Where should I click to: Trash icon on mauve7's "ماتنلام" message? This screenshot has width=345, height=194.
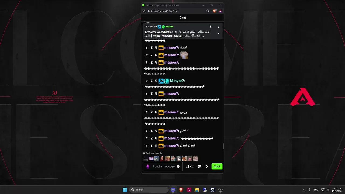[147, 131]
